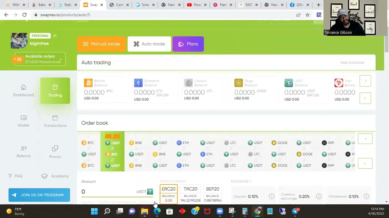
Task: Select the BEP20 network
Action: pos(213,194)
